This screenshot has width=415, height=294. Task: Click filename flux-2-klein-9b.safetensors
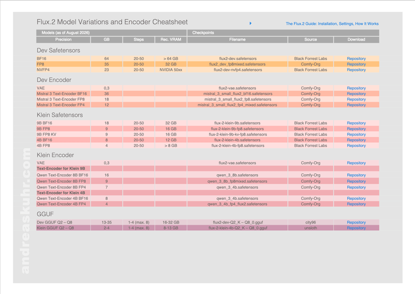pyautogui.click(x=237, y=123)
